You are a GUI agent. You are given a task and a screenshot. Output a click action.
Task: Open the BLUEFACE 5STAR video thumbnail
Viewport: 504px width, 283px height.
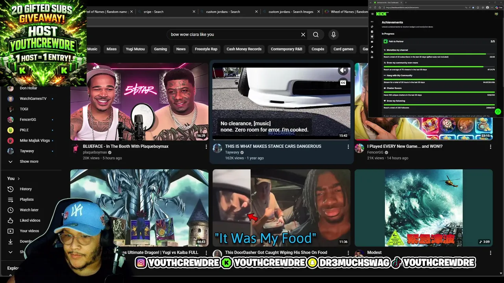[x=139, y=101]
